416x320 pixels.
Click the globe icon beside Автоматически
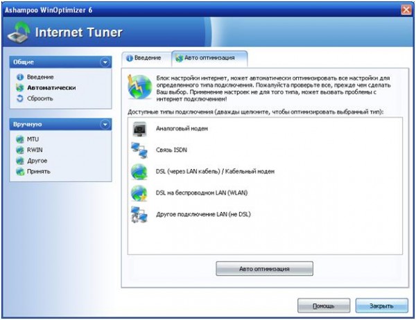coord(20,88)
